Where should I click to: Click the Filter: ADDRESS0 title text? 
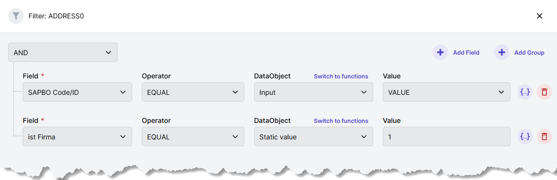click(x=56, y=16)
